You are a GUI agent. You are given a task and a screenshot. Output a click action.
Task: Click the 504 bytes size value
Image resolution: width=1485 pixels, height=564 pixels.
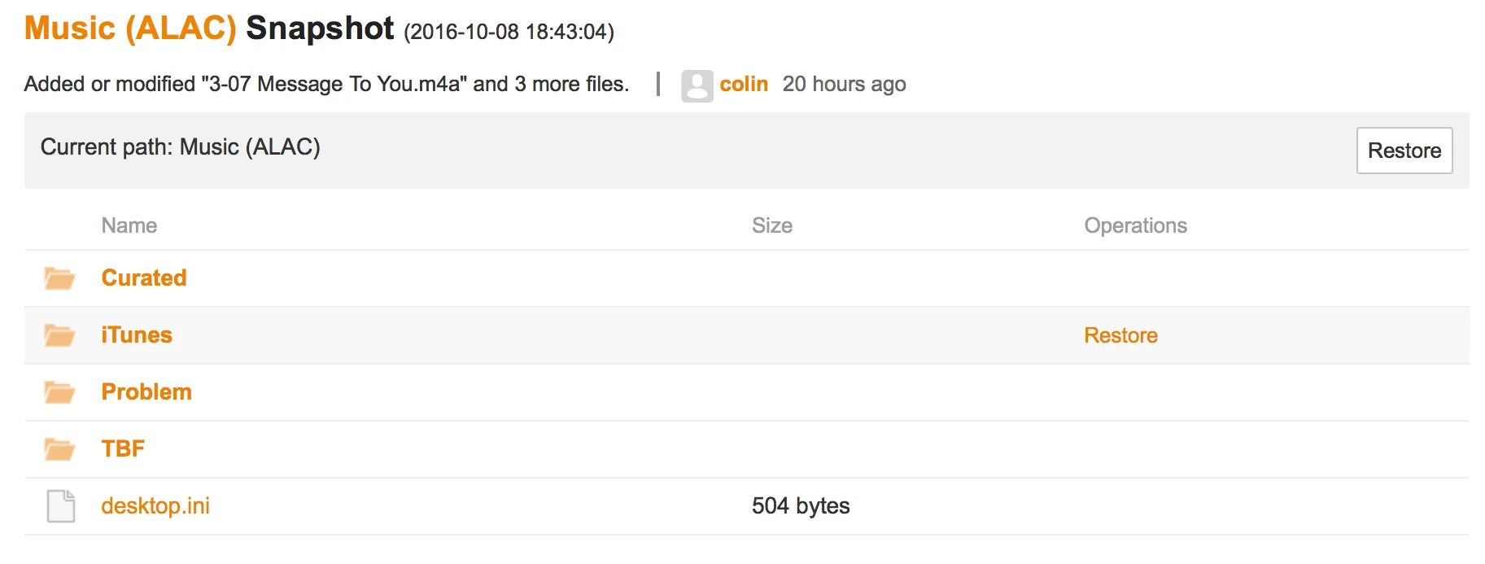(x=800, y=506)
